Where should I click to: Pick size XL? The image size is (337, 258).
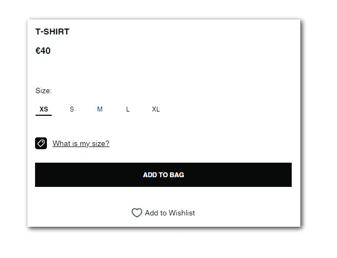(x=156, y=109)
